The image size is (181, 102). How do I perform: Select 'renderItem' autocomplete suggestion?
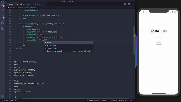68,48
